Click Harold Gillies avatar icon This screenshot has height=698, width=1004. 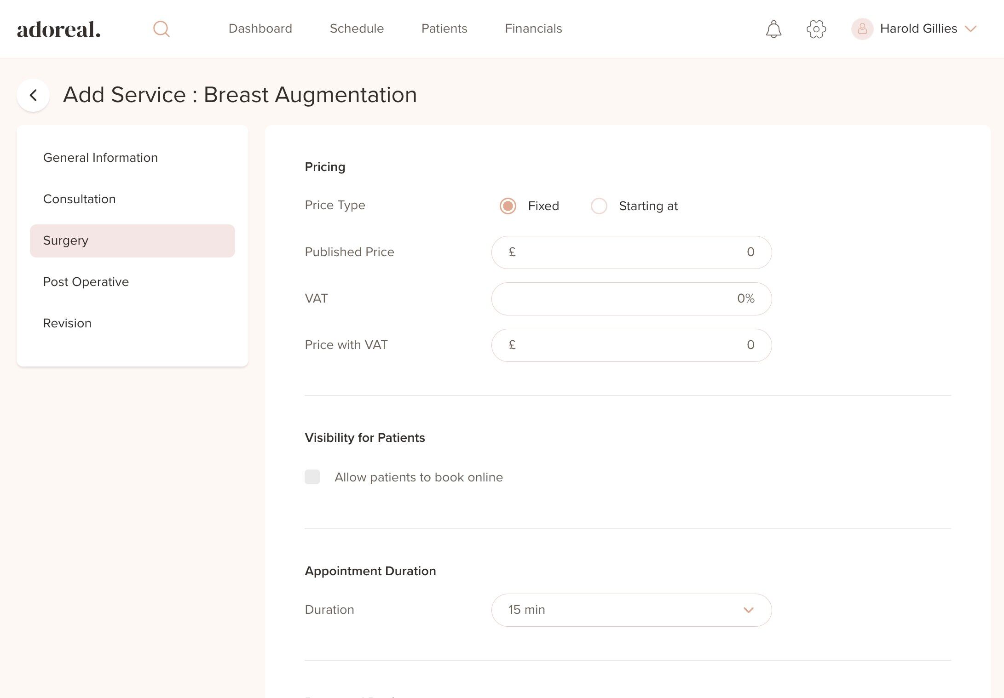pos(862,29)
